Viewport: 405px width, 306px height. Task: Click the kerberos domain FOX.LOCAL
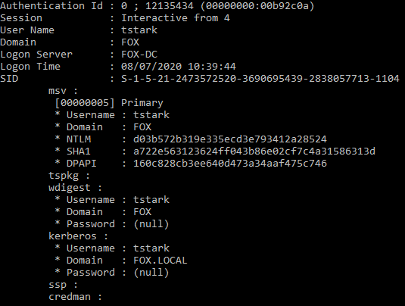(x=160, y=261)
